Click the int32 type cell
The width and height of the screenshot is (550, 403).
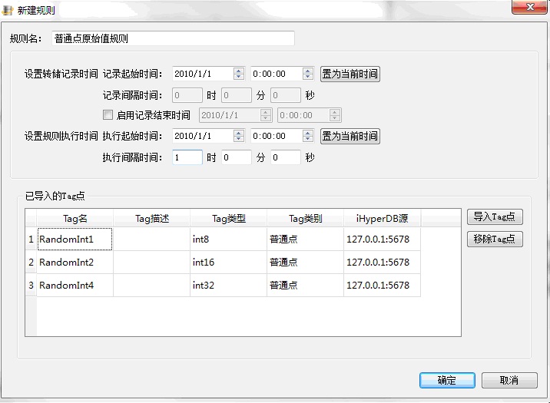click(228, 286)
